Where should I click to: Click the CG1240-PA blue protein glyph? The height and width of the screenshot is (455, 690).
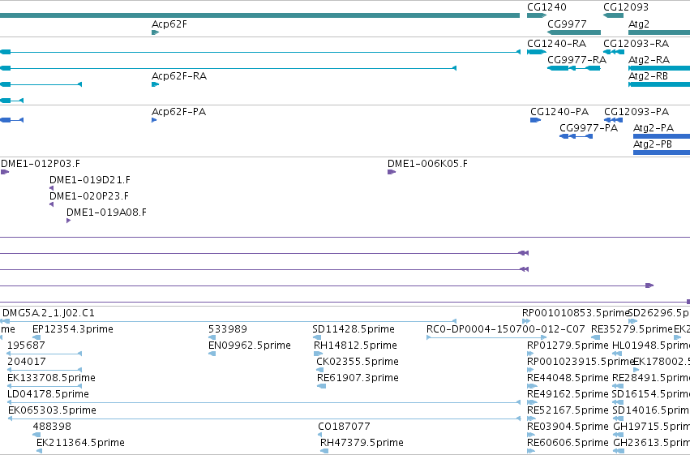coord(536,120)
